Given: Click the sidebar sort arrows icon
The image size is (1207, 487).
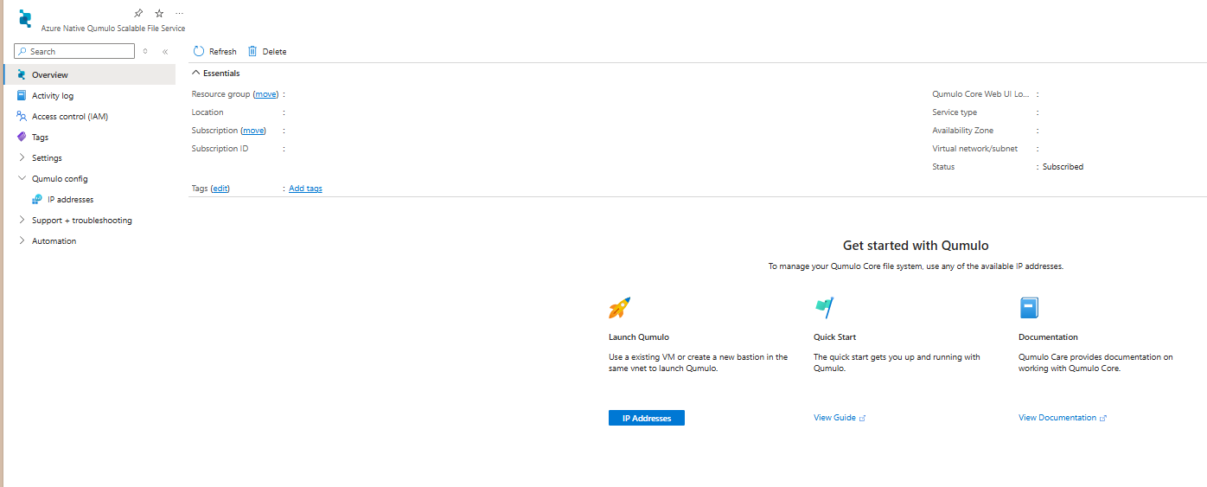Looking at the screenshot, I should tap(145, 51).
